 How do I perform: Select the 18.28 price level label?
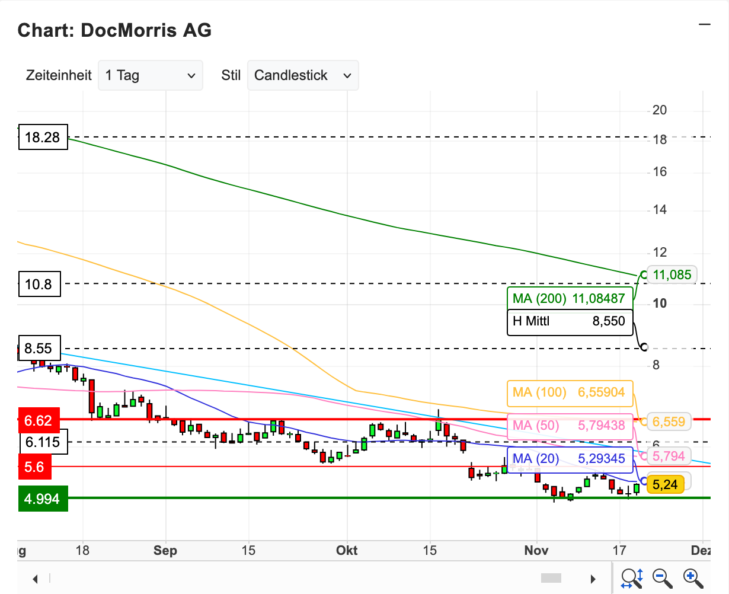[43, 138]
